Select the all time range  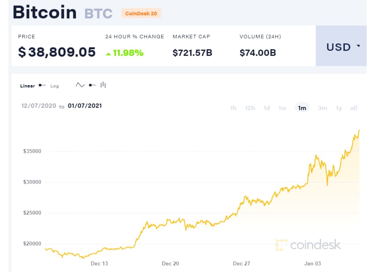tap(354, 108)
